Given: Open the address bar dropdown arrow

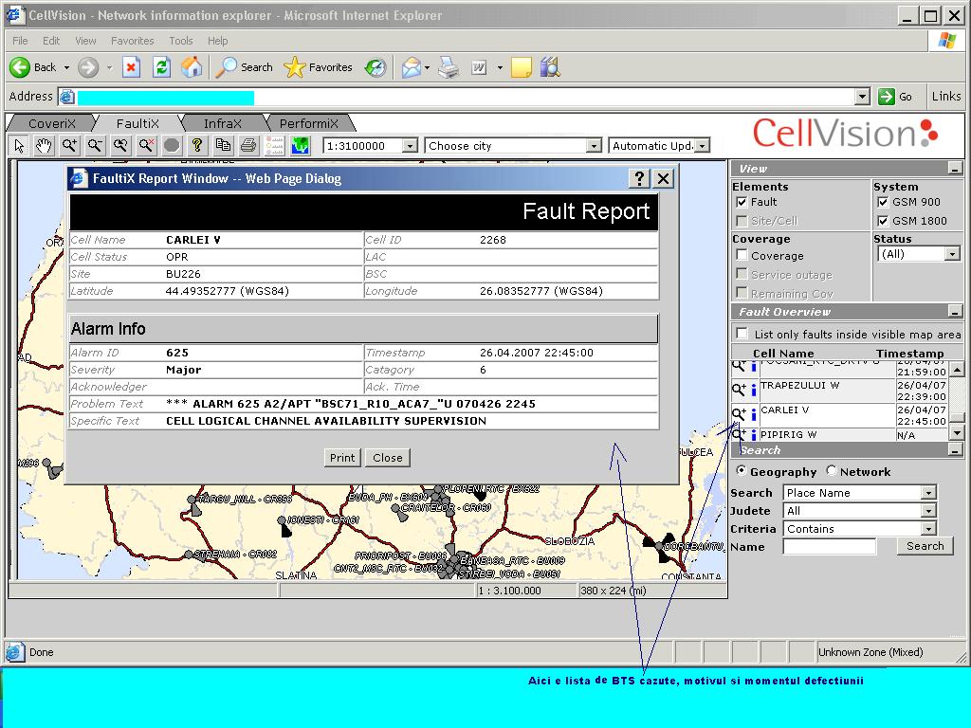Looking at the screenshot, I should (862, 97).
